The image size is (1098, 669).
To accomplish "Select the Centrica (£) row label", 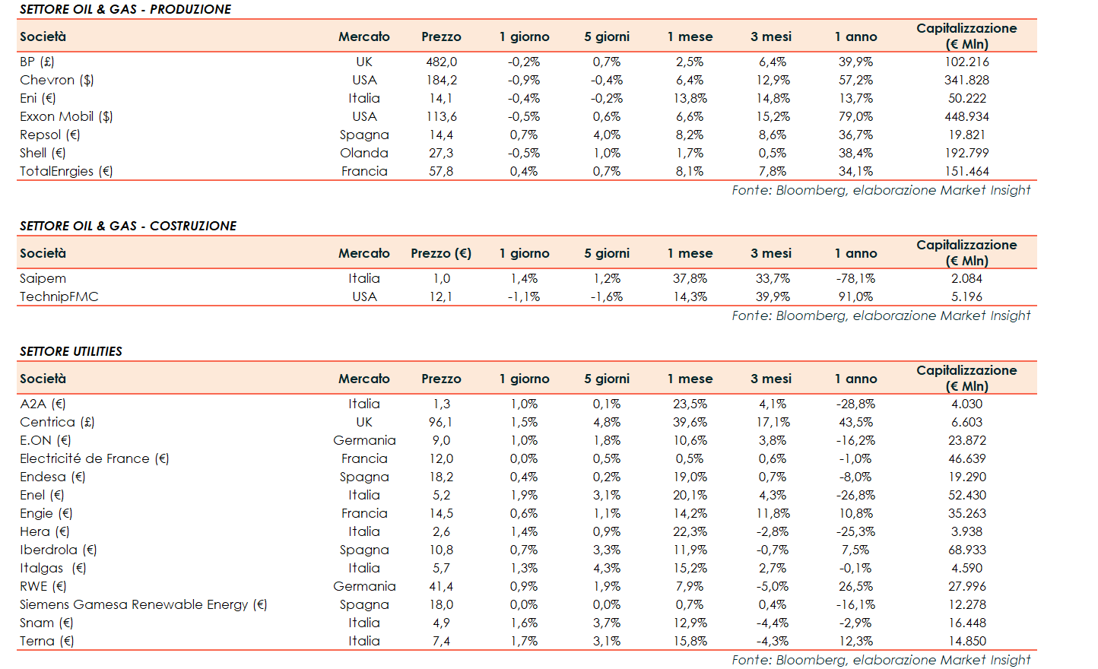I will tap(57, 422).
